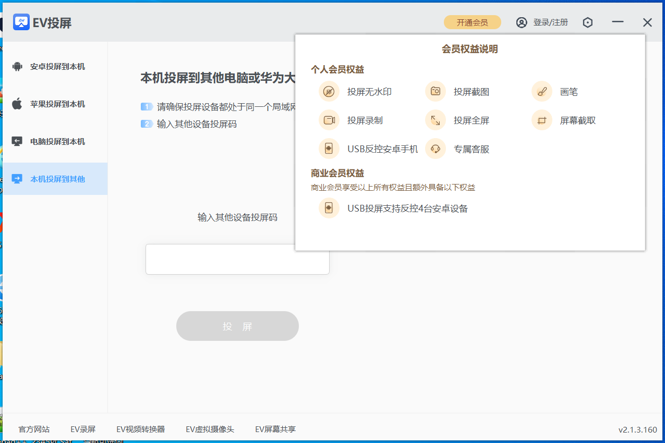Viewport: 665px width, 443px height.
Task: Click the 投屏截图 camera icon
Action: click(x=436, y=92)
